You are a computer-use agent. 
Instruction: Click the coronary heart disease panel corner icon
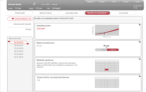(139, 76)
